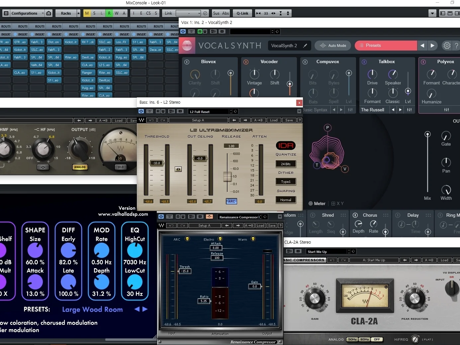This screenshot has height=345, width=460.
Task: Click VocalSynth Mix vertical slider handle
Action: point(427,134)
